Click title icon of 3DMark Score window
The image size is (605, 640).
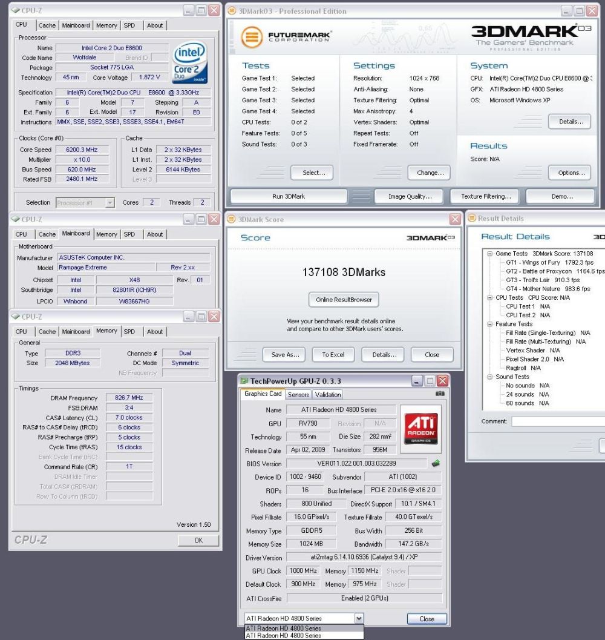click(x=231, y=219)
